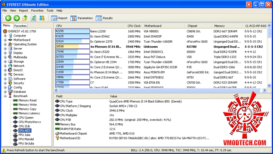Click the Devices icon in the tree
This screenshot has height=154, width=273.
click(10, 75)
